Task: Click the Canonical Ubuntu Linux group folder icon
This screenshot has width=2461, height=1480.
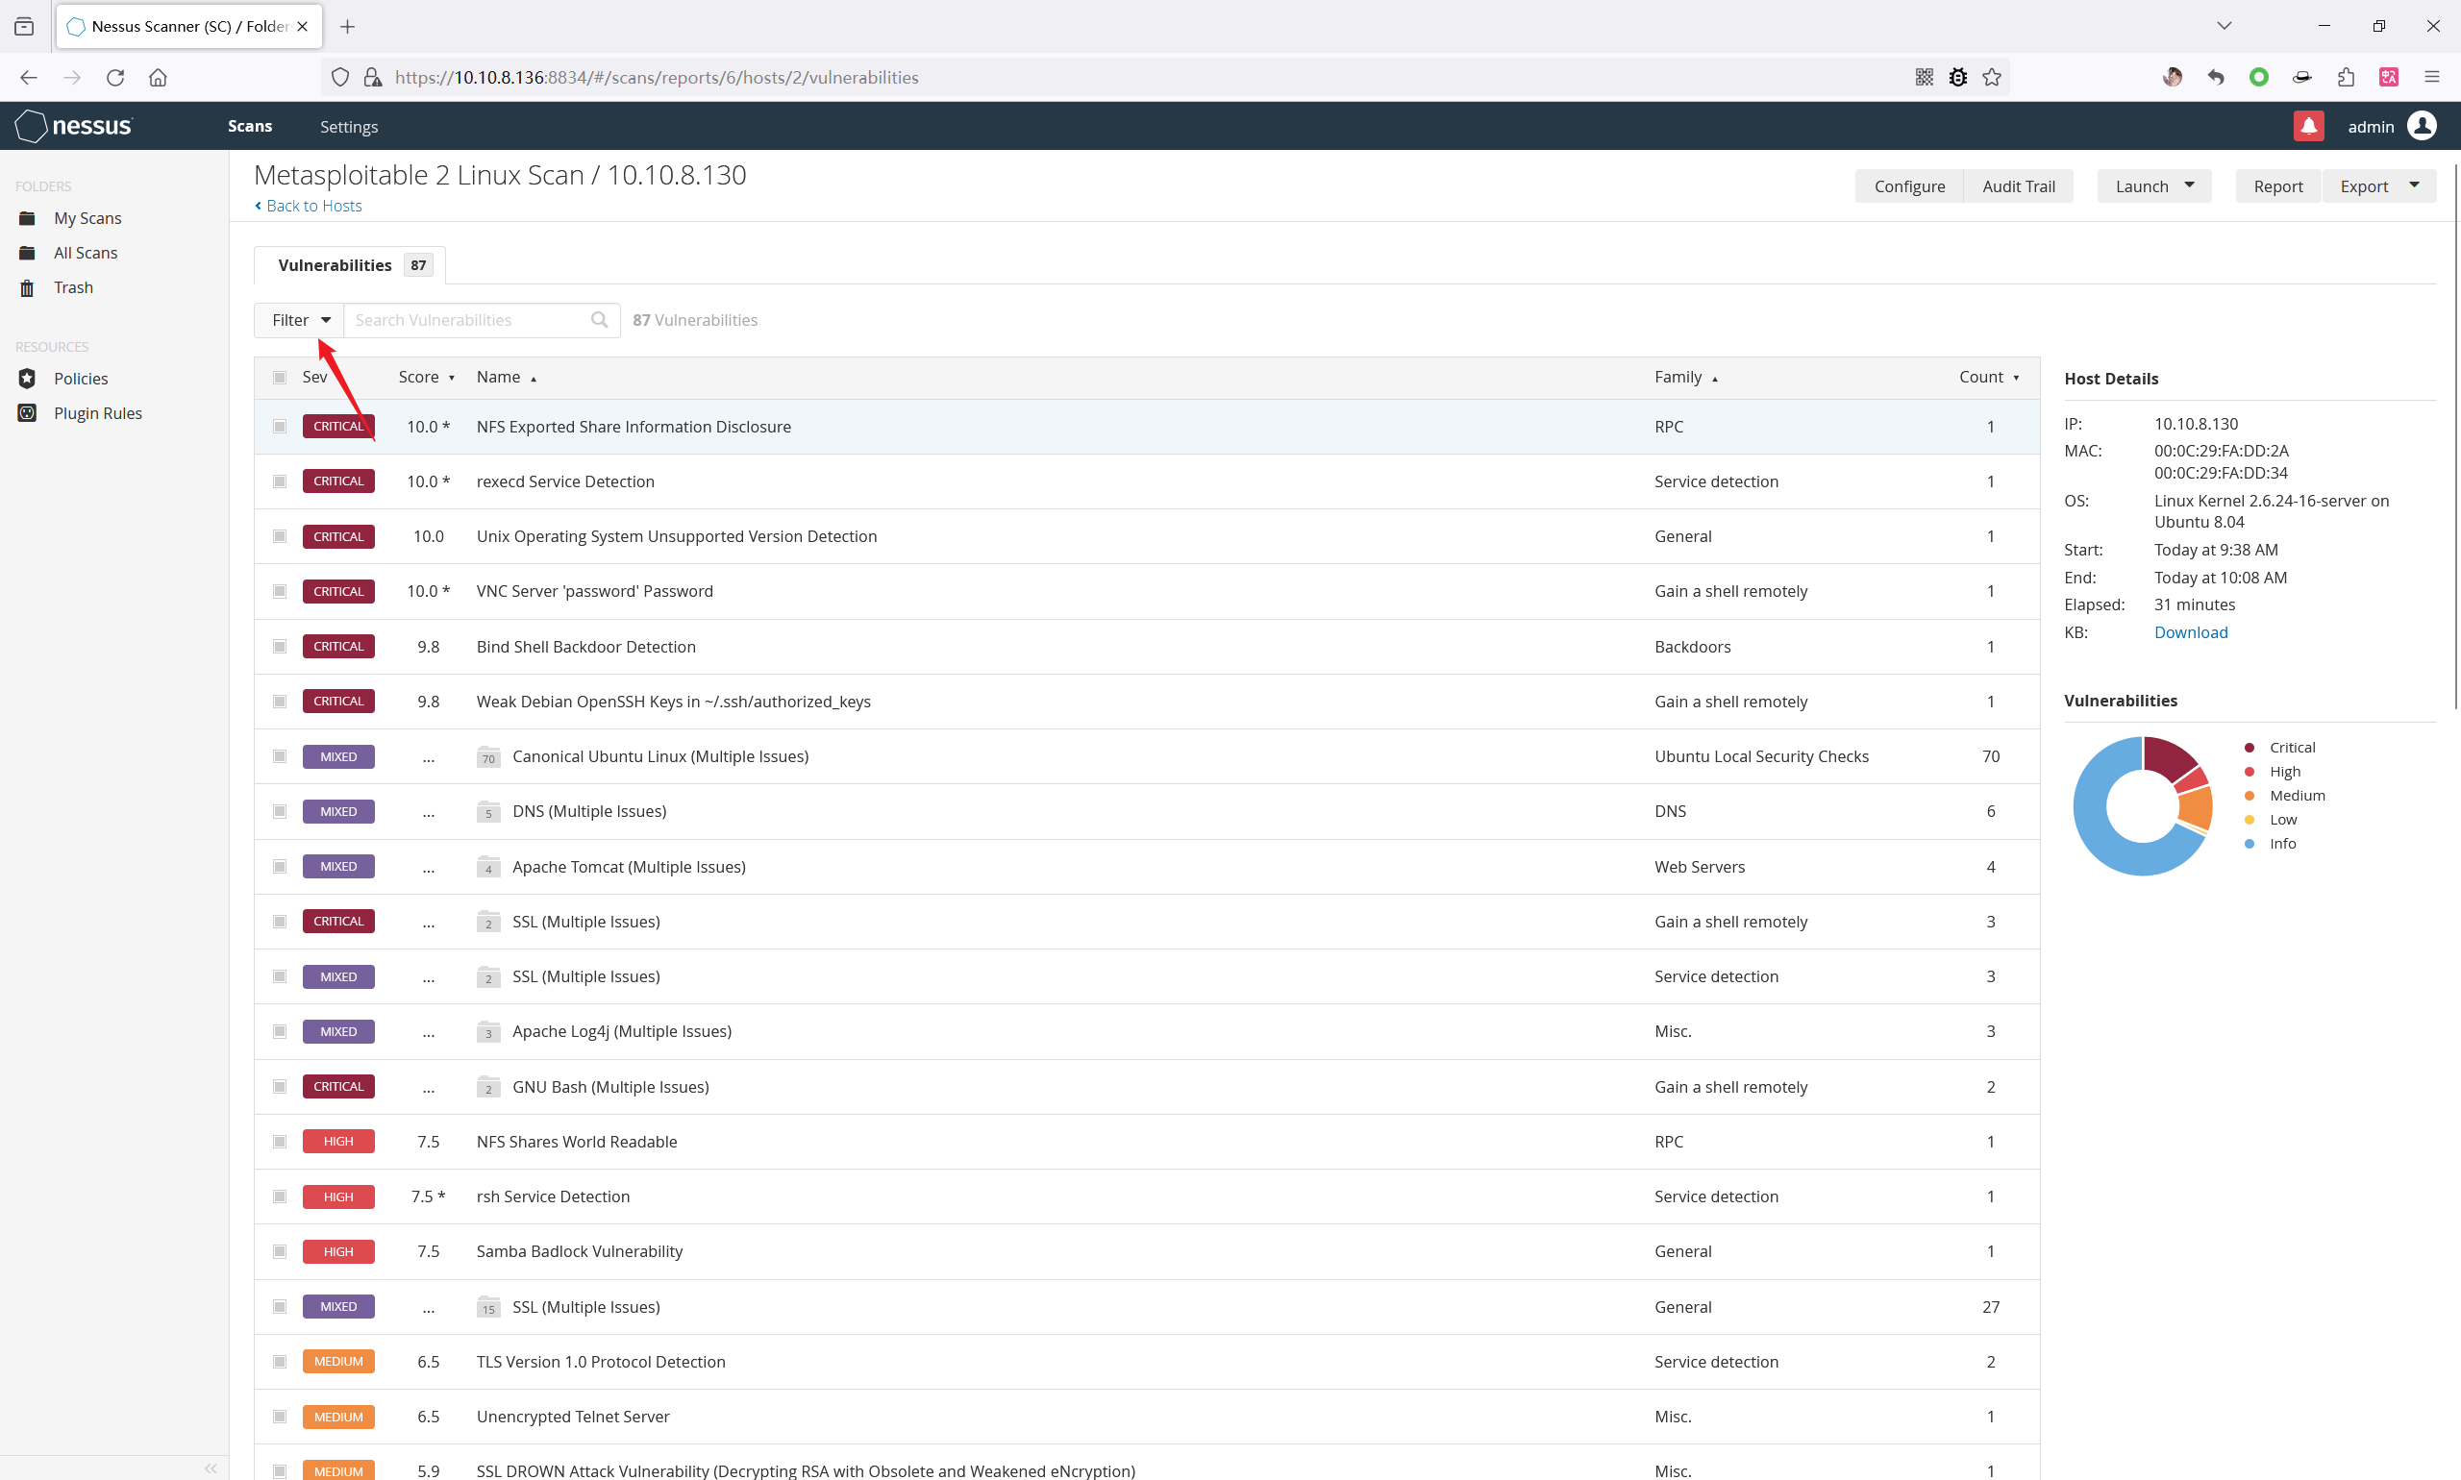Action: (487, 757)
